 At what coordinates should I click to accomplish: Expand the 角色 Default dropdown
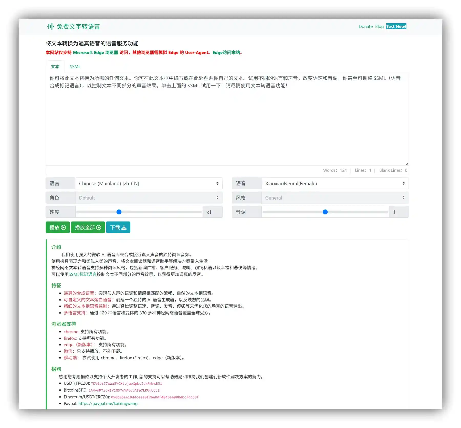[x=149, y=198]
